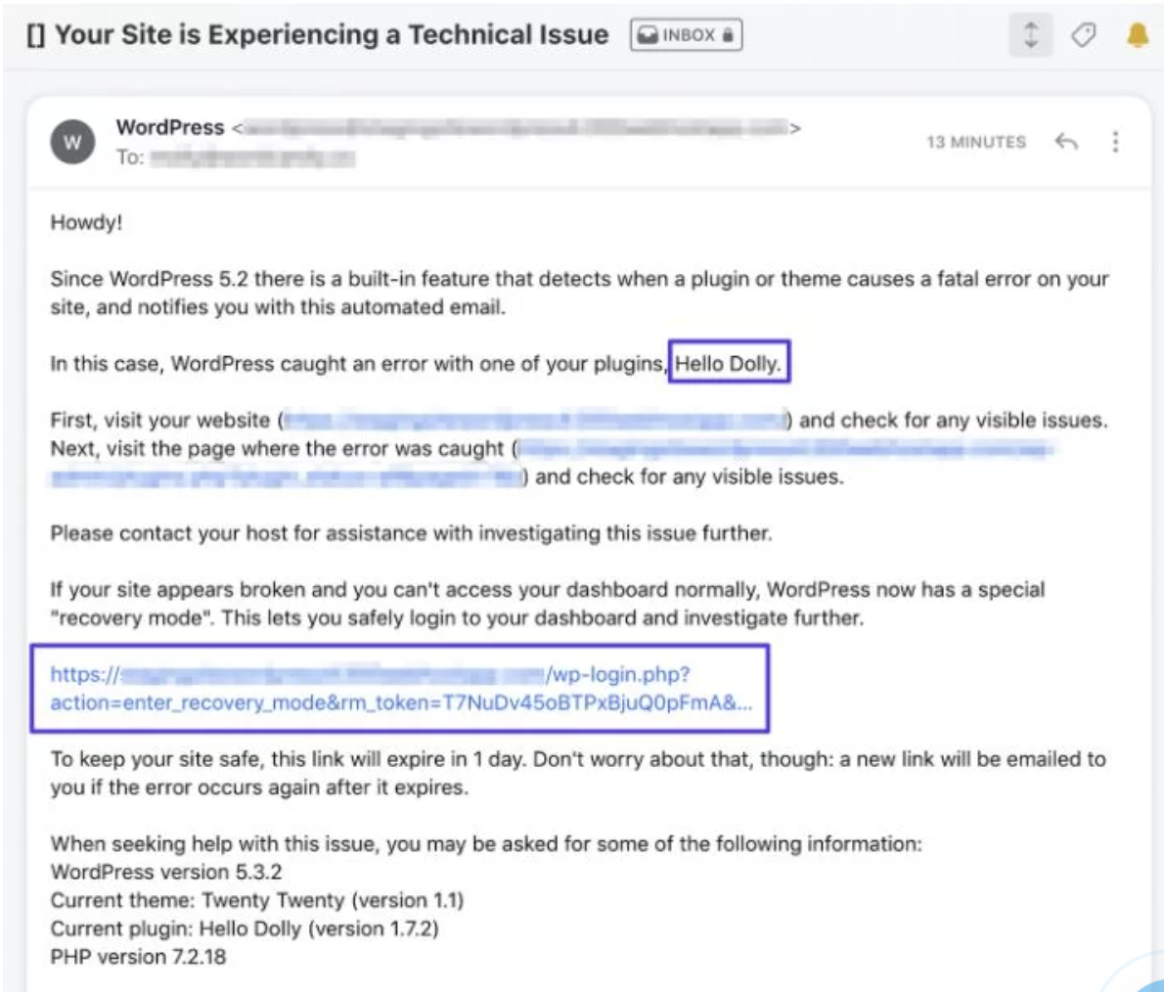Screen dimensions: 1164x992
Task: Click the yellow notification bell icon
Action: click(1138, 35)
